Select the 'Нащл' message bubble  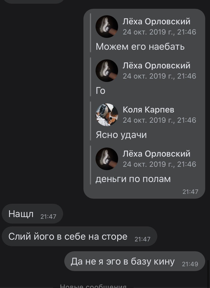click(x=32, y=214)
